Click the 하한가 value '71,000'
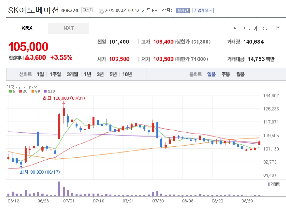Screen dimensions: 286x208 pos(198,59)
